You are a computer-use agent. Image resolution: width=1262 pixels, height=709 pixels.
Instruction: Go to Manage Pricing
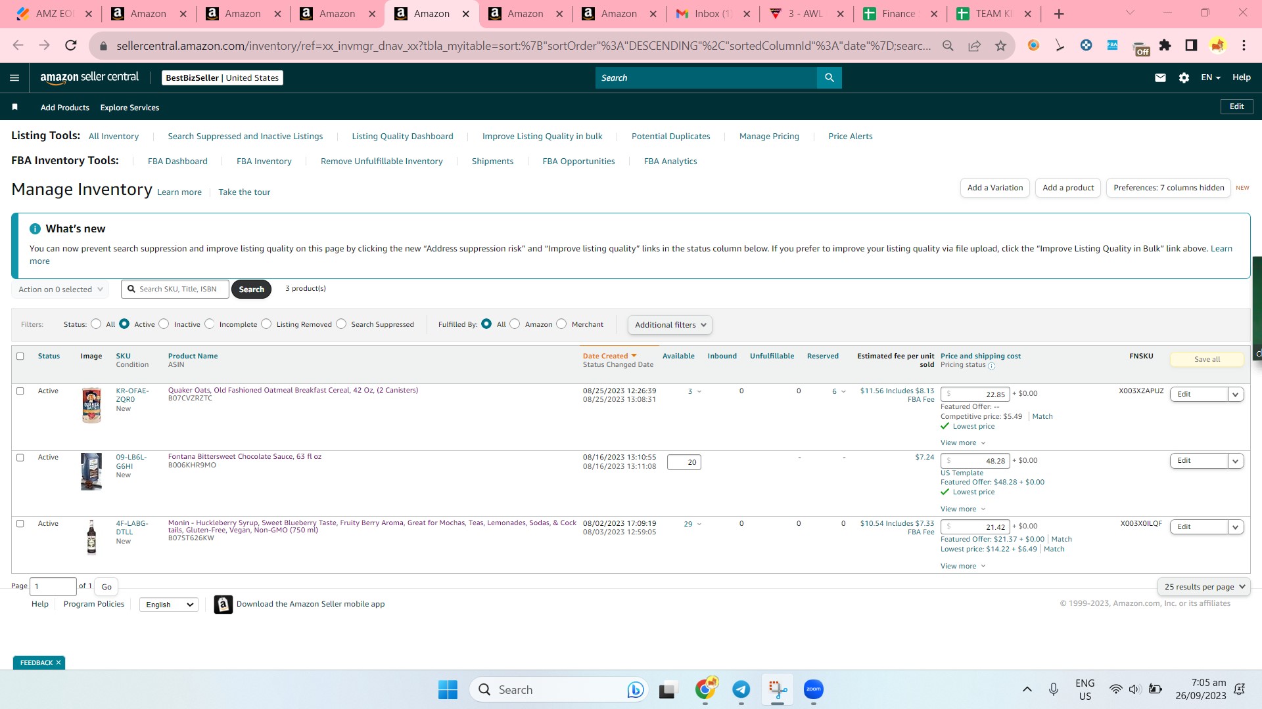(769, 137)
